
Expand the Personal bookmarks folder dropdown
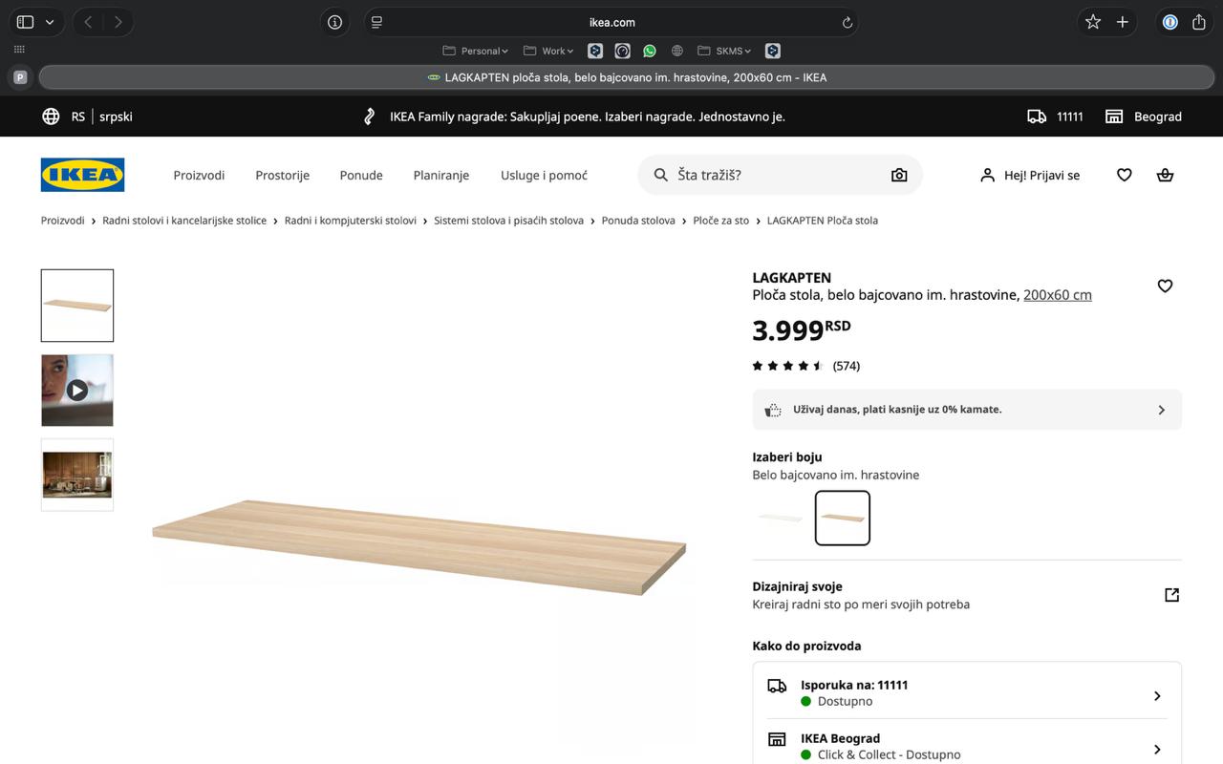pyautogui.click(x=476, y=51)
